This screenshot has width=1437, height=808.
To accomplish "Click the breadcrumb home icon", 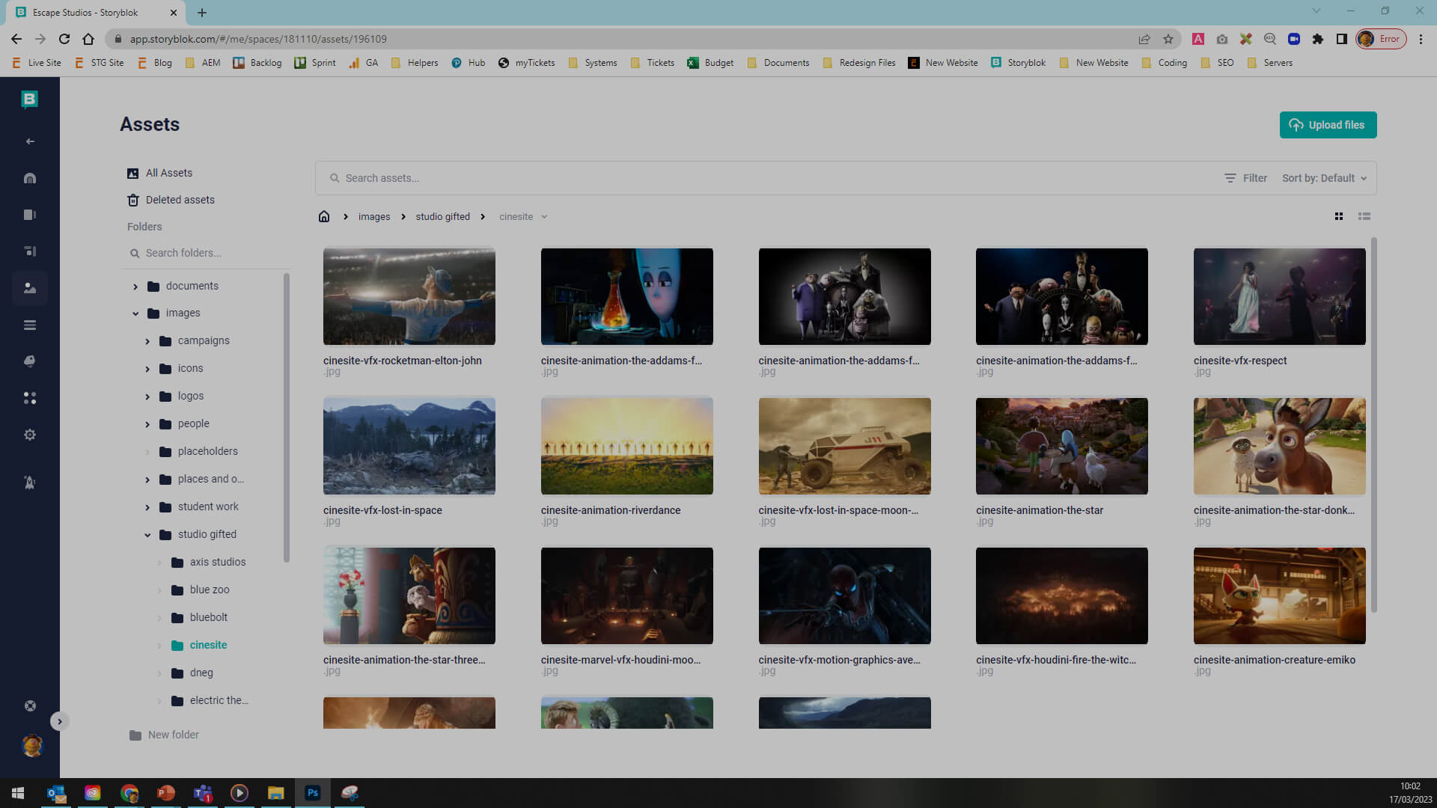I will click(324, 216).
